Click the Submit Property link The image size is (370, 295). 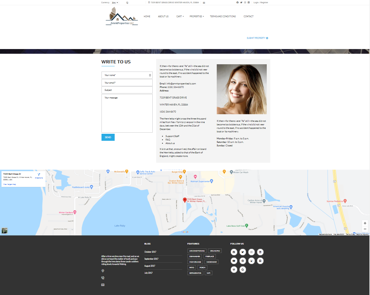257,38
